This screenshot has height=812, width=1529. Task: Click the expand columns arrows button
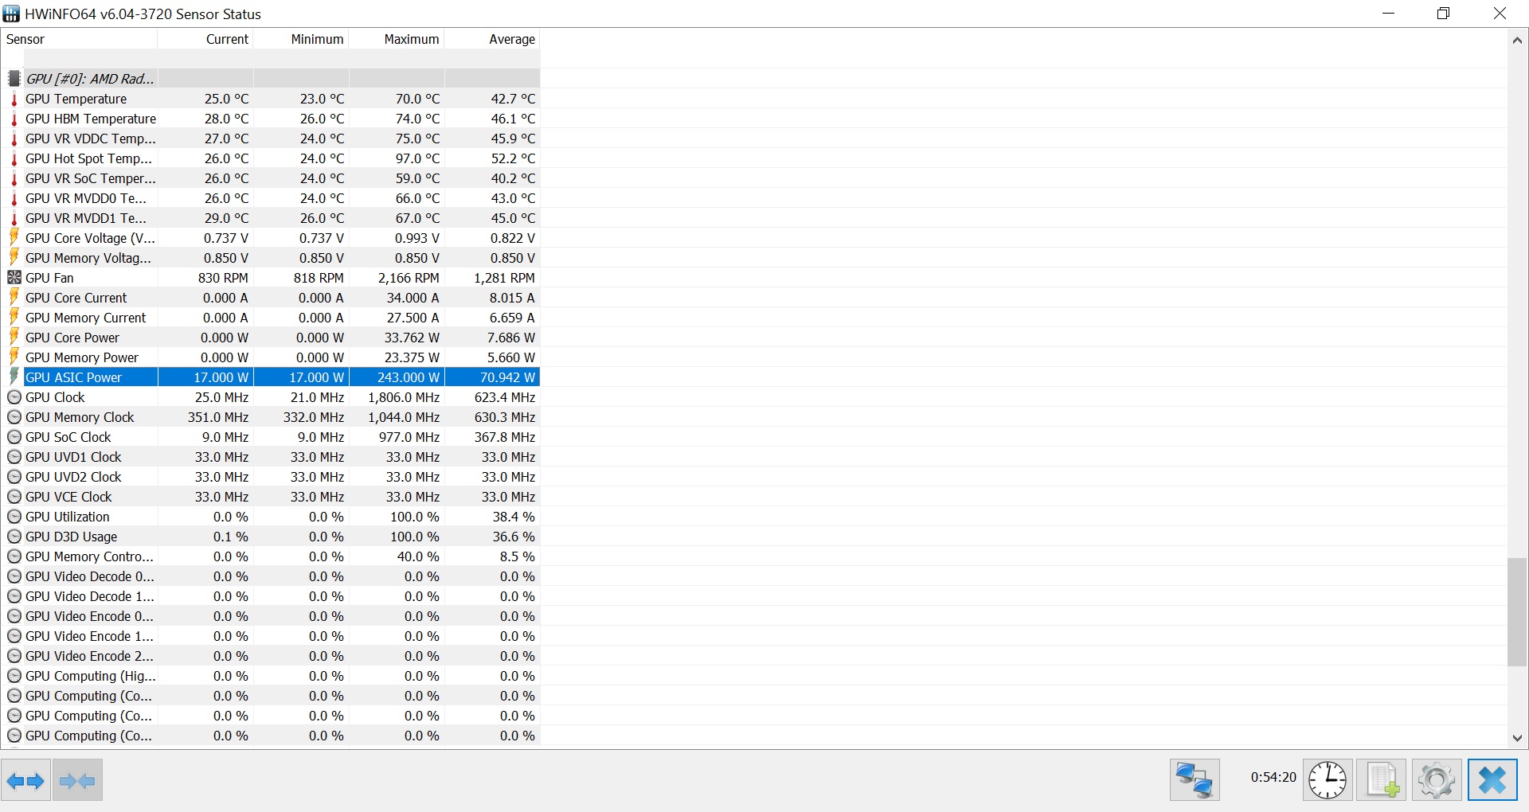(x=25, y=780)
